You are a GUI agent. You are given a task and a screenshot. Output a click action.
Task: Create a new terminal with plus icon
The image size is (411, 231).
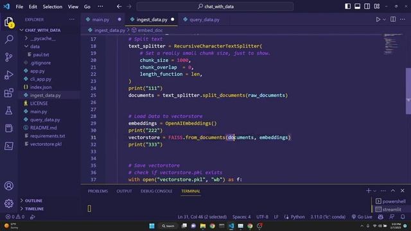(369, 191)
